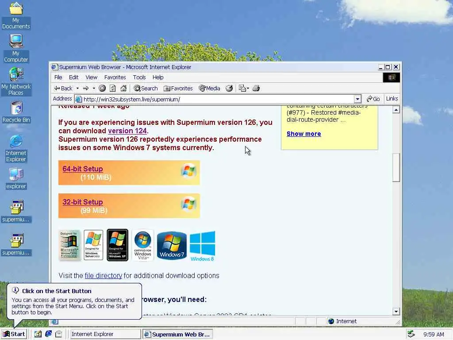
Task: Click the Windows Server 2003 badge
Action: (x=93, y=245)
